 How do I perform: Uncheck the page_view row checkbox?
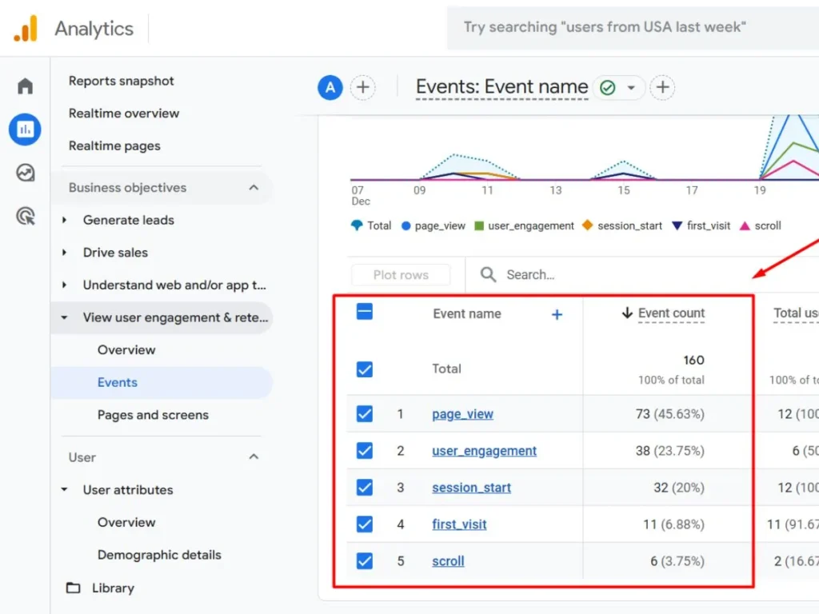click(364, 413)
